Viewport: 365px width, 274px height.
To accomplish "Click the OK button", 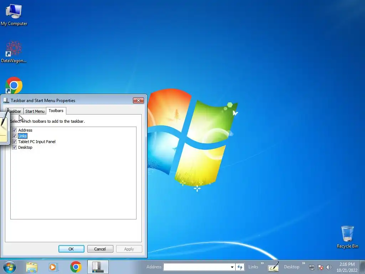I will tap(71, 249).
